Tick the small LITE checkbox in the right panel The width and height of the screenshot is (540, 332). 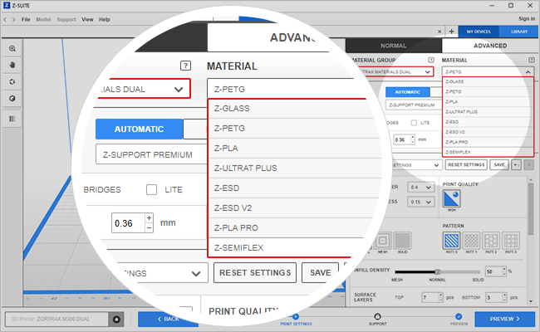(x=414, y=123)
